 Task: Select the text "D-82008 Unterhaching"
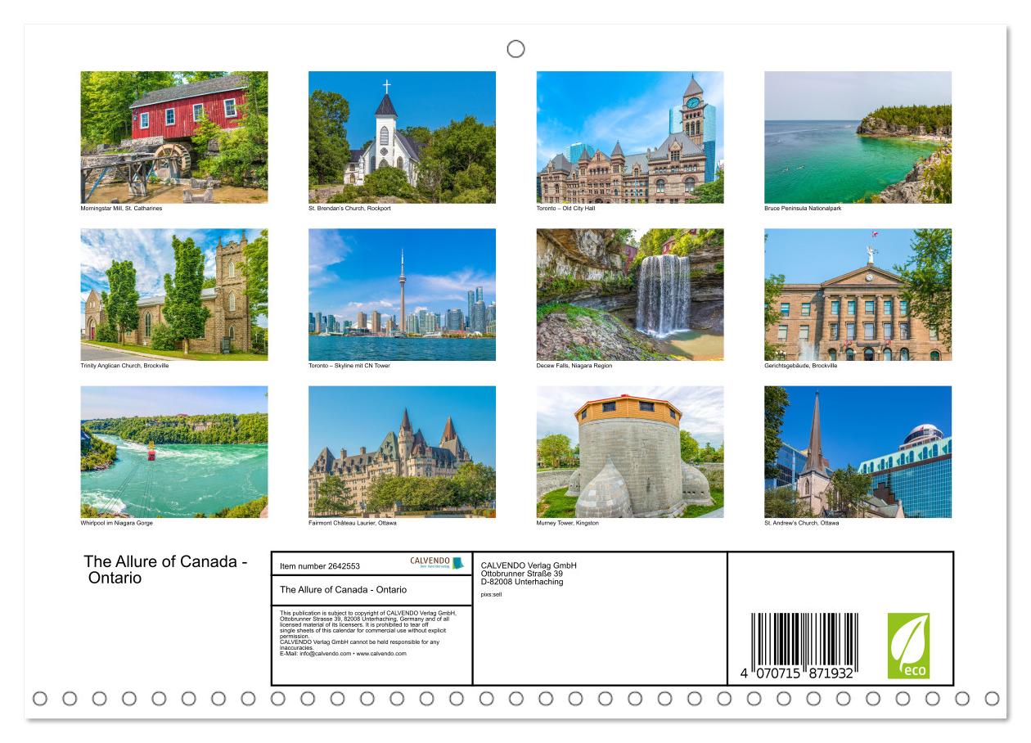tap(522, 582)
